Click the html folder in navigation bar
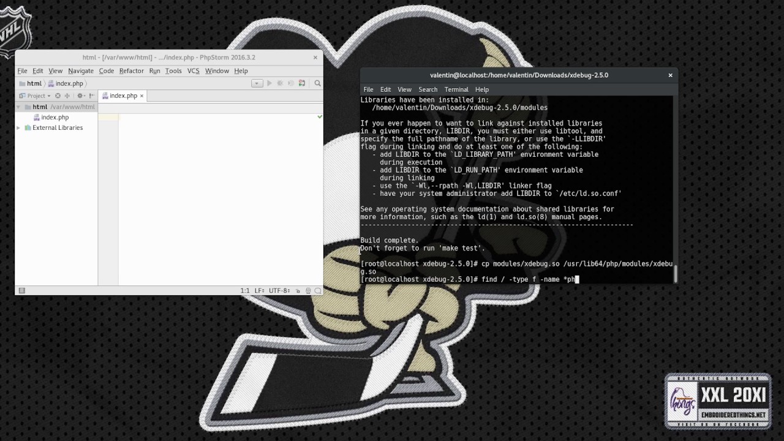The height and width of the screenshot is (441, 784). [30, 83]
